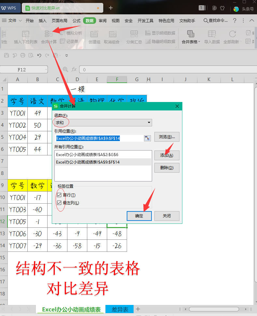Click the 添加(A) button
Screen dimensions: 257x316
pyautogui.click(x=167, y=155)
